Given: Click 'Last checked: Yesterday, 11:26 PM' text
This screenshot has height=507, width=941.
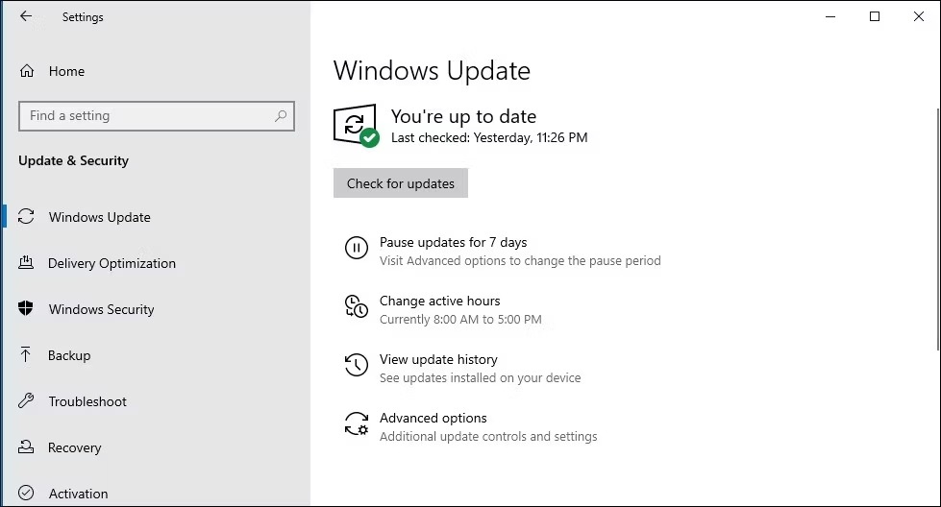Looking at the screenshot, I should 489,138.
